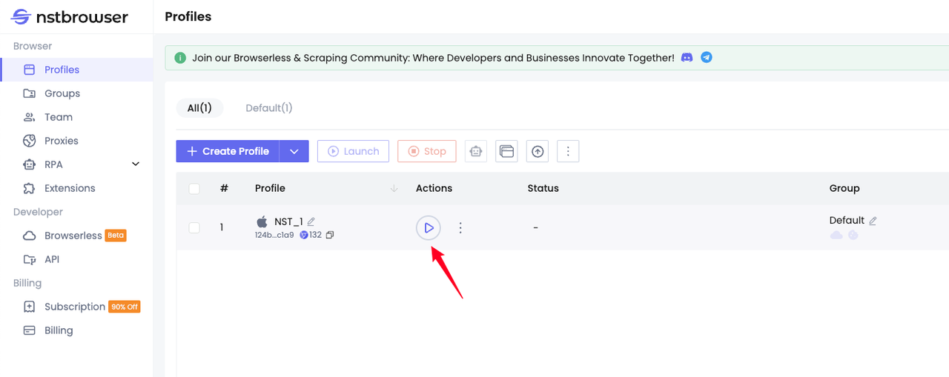
Task: Click the Discord icon in the banner
Action: (687, 57)
